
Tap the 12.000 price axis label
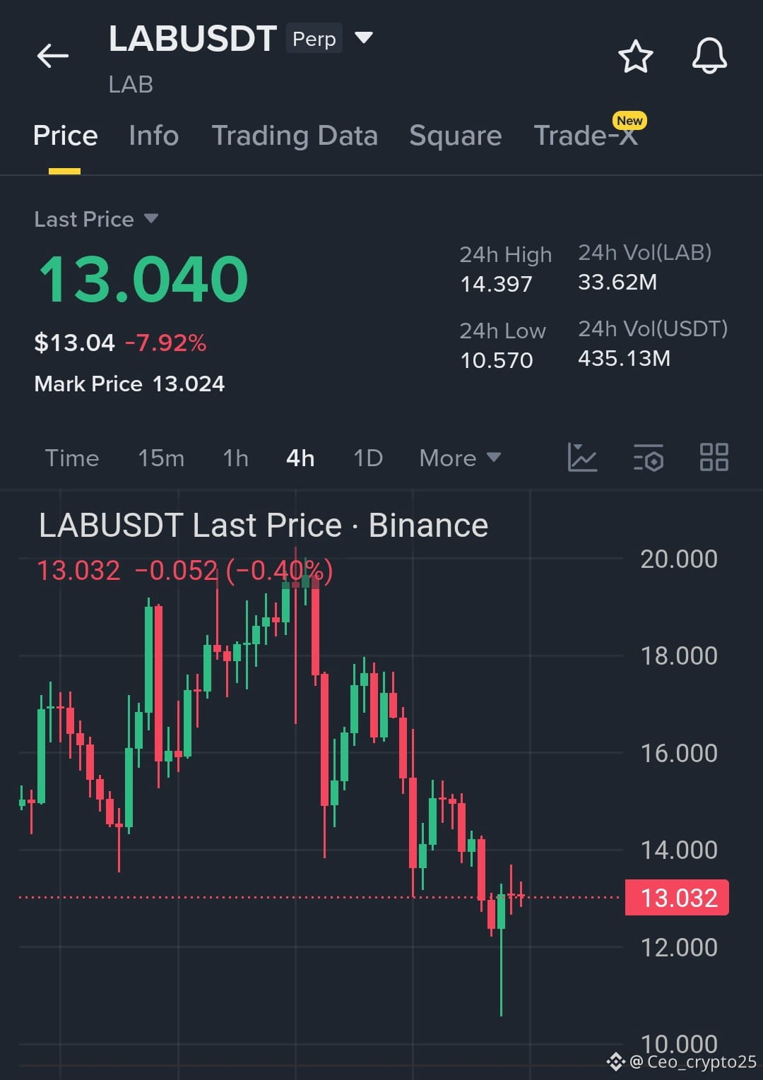(679, 947)
